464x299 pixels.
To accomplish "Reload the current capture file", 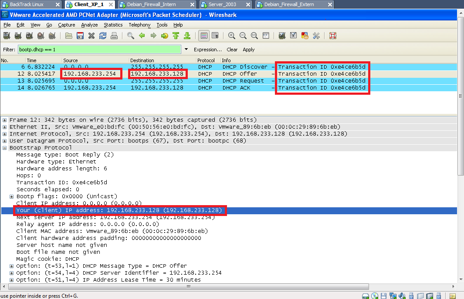I will [x=103, y=36].
